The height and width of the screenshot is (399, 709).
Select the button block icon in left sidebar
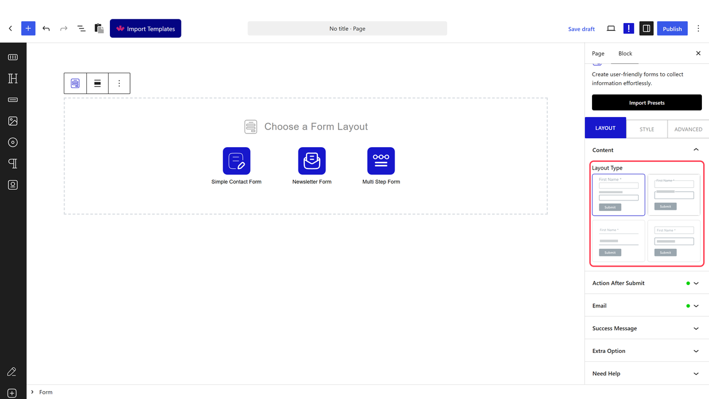pyautogui.click(x=13, y=100)
